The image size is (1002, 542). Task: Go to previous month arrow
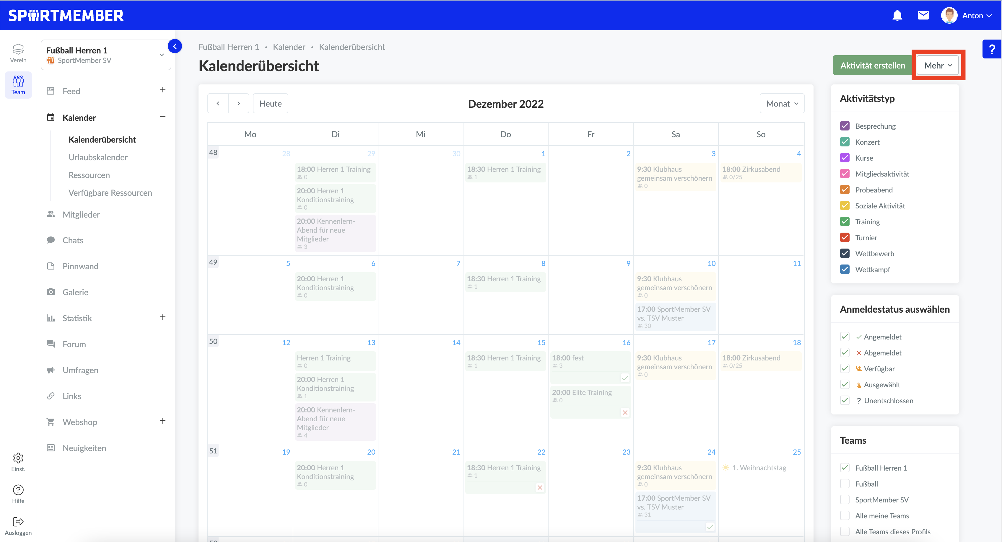coord(218,103)
